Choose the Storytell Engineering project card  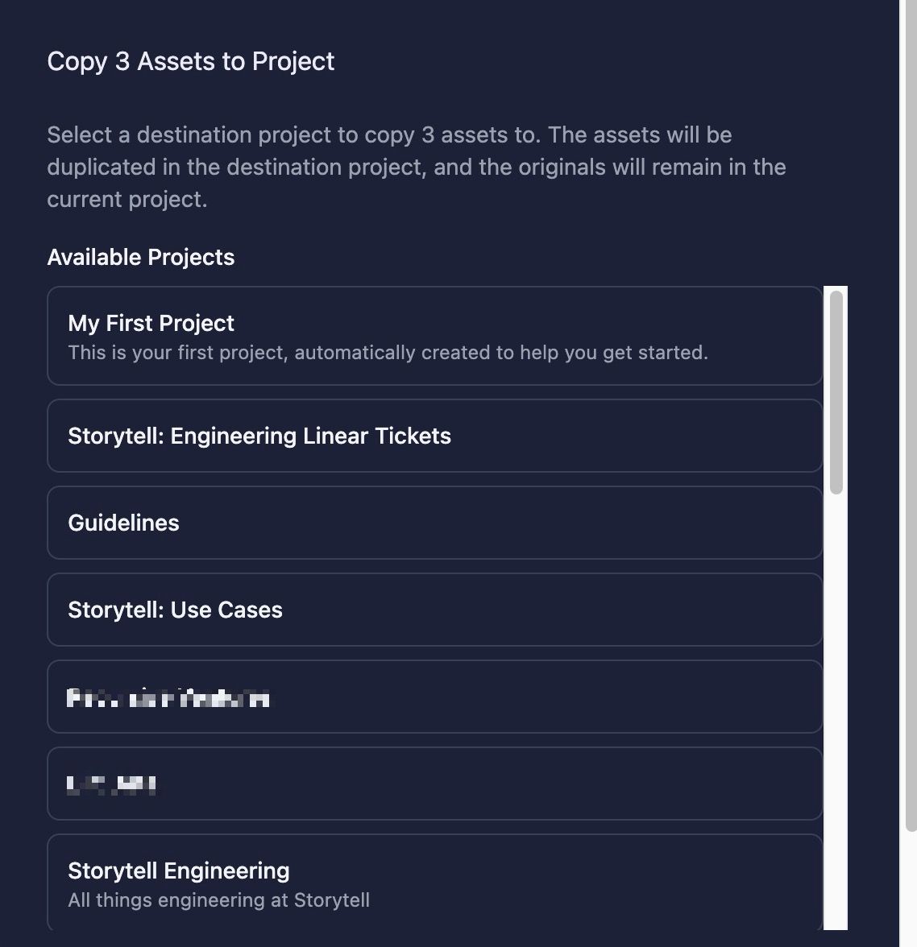[434, 883]
